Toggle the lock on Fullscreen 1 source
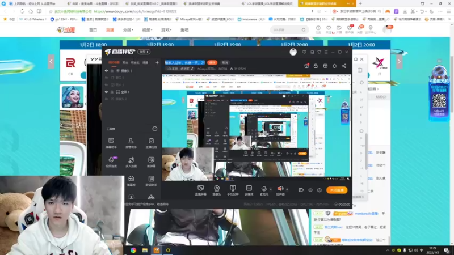Image resolution: width=454 pixels, height=255 pixels. click(112, 92)
